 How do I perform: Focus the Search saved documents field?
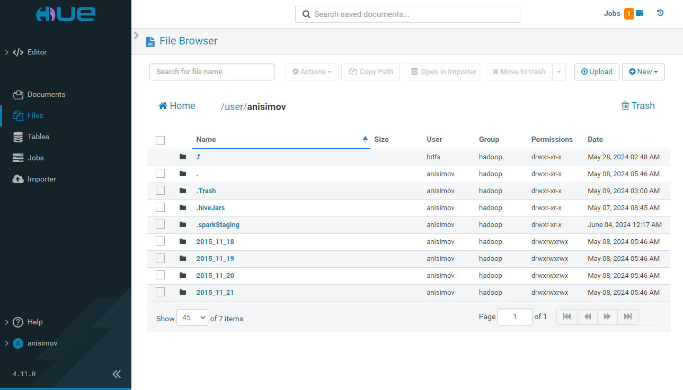coord(407,14)
